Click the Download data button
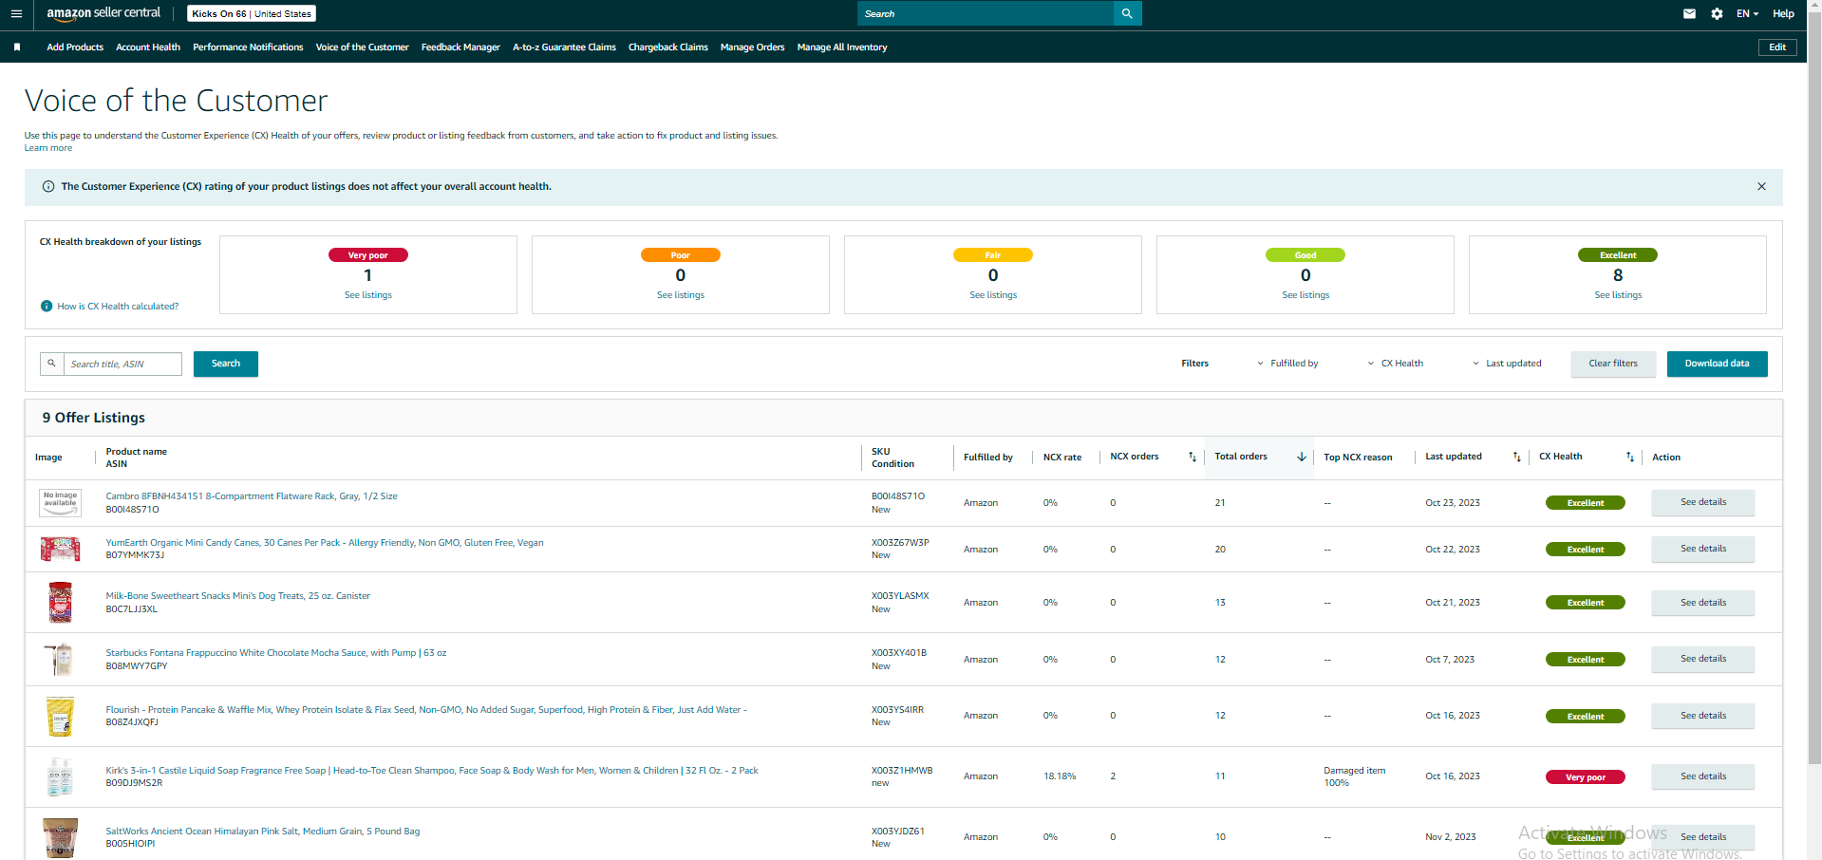Viewport: 1822px width, 860px height. pyautogui.click(x=1717, y=364)
